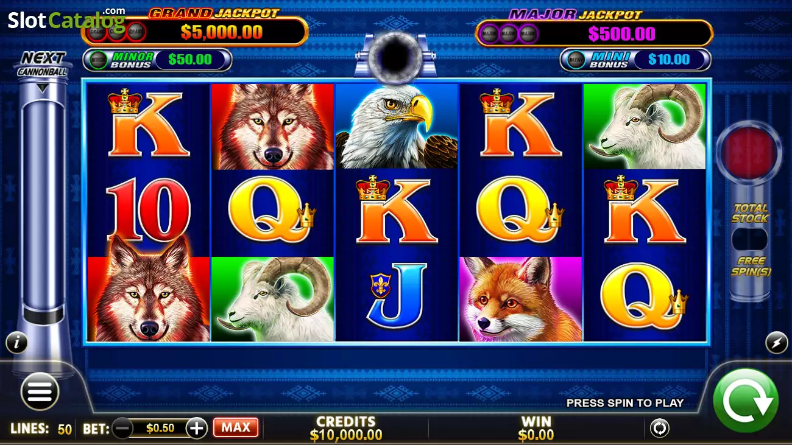Select the eagle symbol on reel three
The width and height of the screenshot is (792, 445).
pyautogui.click(x=396, y=126)
